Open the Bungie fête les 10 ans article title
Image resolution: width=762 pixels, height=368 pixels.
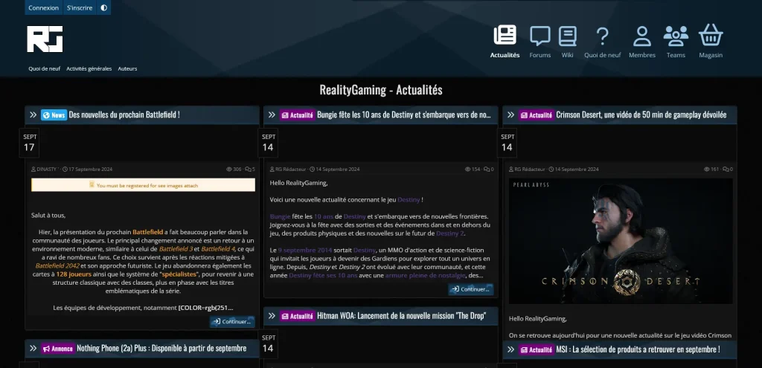[x=404, y=115]
